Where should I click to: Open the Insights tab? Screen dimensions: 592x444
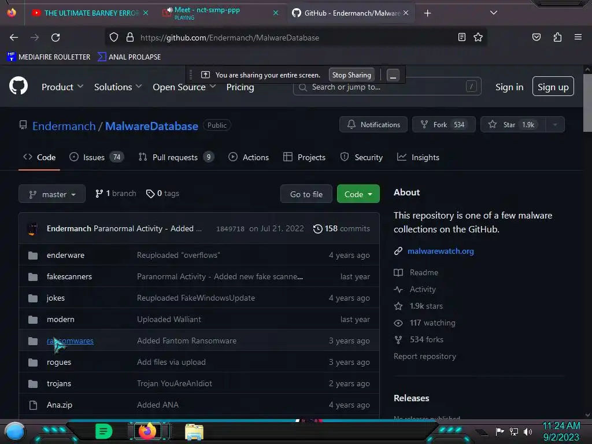419,157
